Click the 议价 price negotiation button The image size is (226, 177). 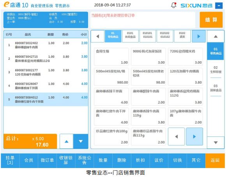(159, 160)
